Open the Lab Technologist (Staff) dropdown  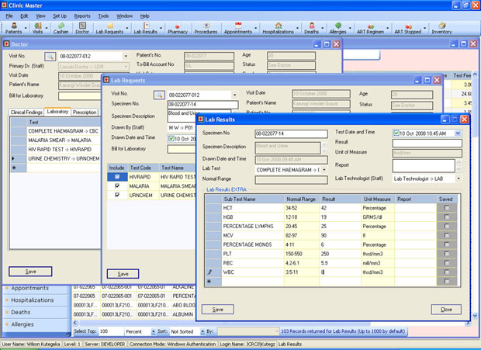pyautogui.click(x=458, y=178)
